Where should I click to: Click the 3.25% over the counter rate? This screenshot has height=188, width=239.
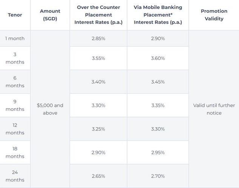[98, 129]
